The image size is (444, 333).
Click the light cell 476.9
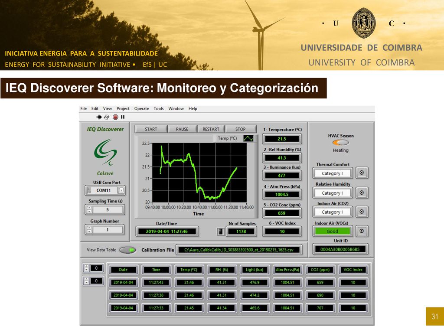[x=255, y=282]
